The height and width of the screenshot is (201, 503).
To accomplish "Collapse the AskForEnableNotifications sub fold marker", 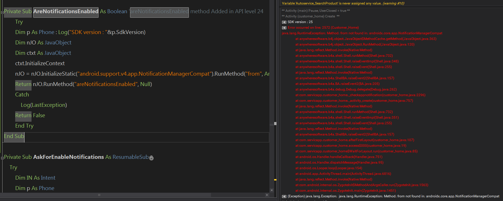I will 2,158.
